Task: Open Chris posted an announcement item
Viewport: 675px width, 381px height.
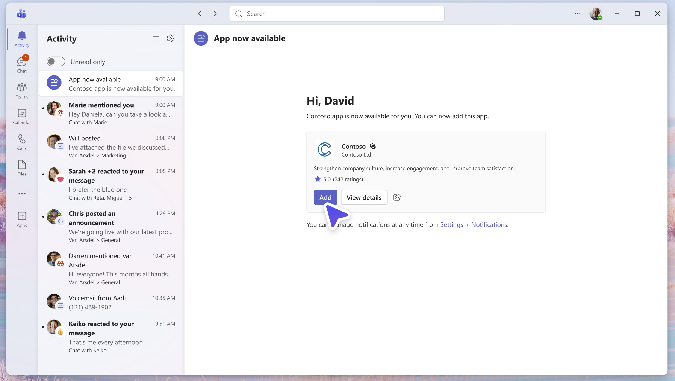Action: 111,227
